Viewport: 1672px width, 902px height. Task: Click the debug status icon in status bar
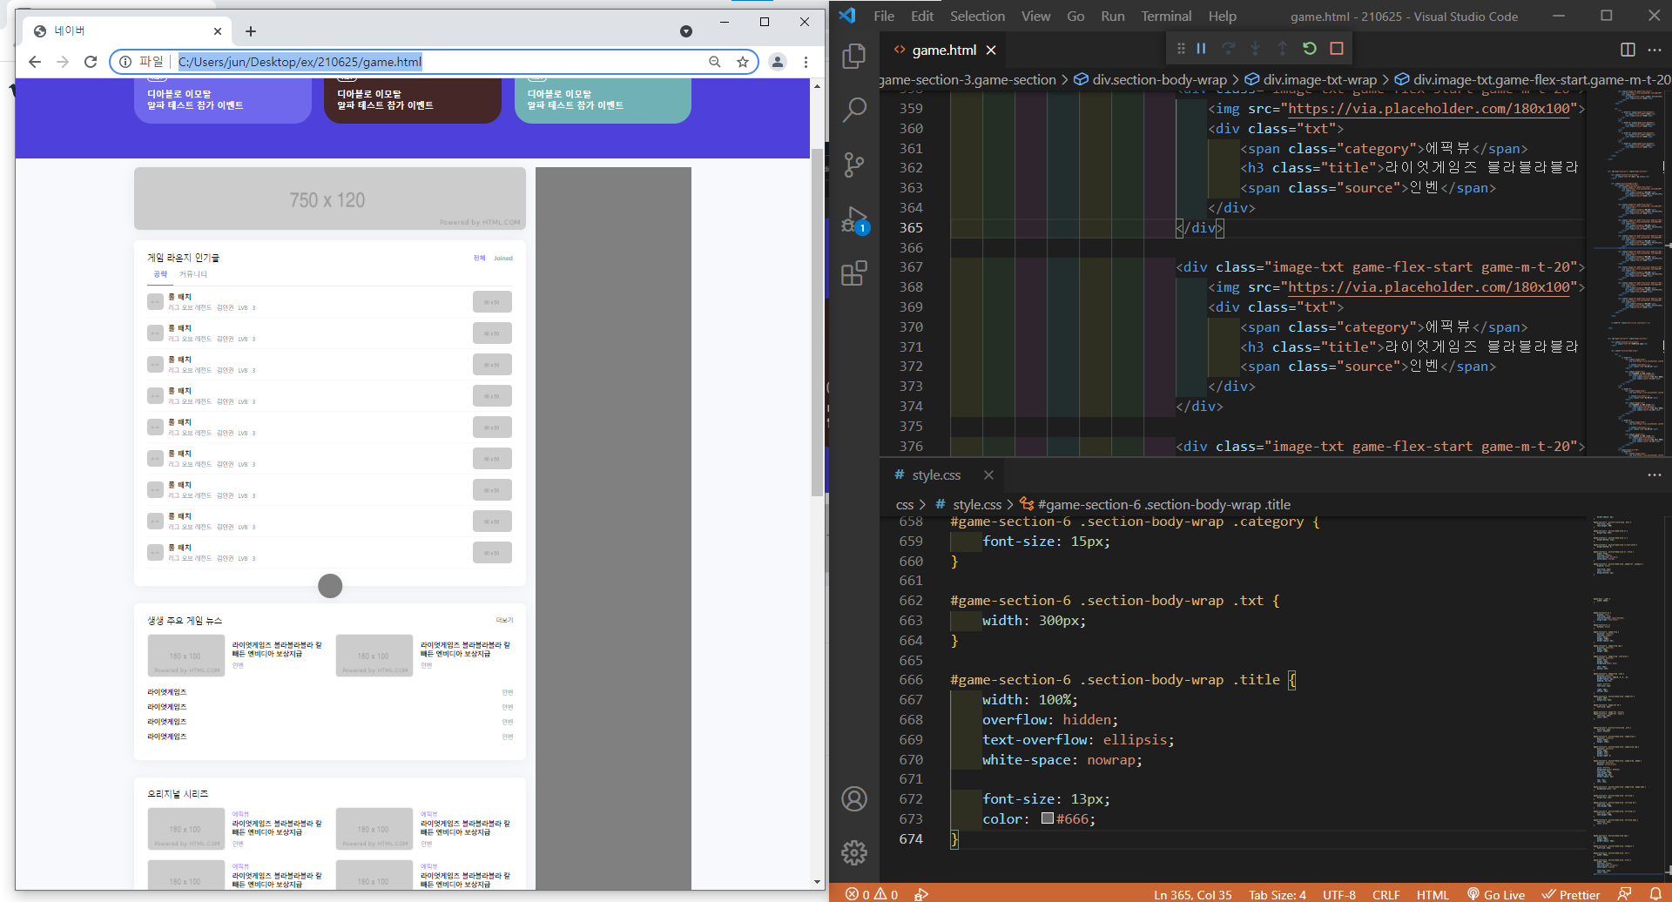pyautogui.click(x=921, y=894)
